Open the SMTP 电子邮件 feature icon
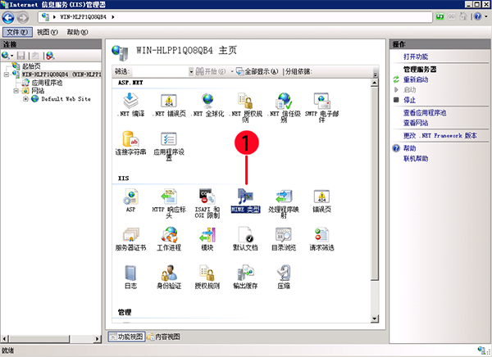492x357 pixels. tap(322, 107)
